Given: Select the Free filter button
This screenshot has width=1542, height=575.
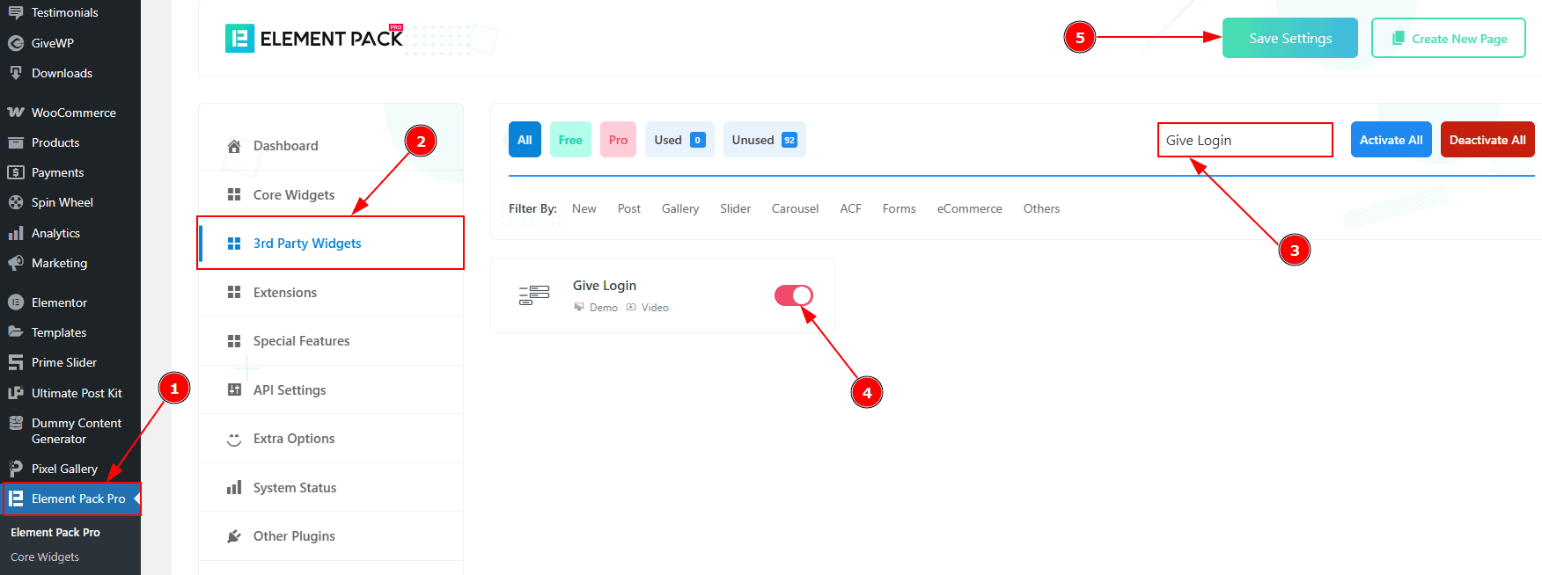Looking at the screenshot, I should click(570, 140).
